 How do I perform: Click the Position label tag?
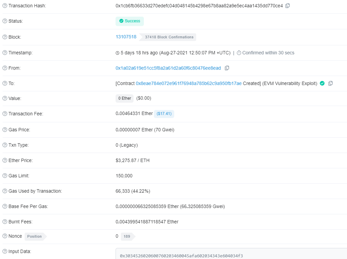(x=34, y=236)
